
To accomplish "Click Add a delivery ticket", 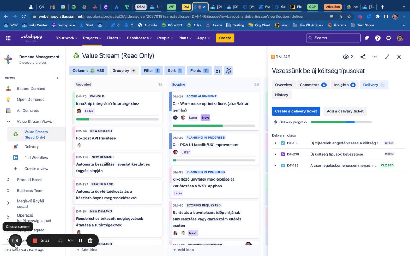I will pyautogui.click(x=345, y=111).
